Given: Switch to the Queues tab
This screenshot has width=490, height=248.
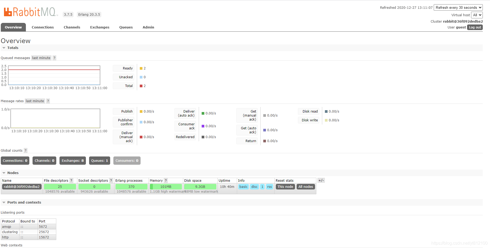Looking at the screenshot, I should coord(126,27).
